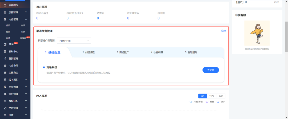Select the 1. 基础配置 step tab
Viewport: 288px width, 119px height.
point(53,52)
